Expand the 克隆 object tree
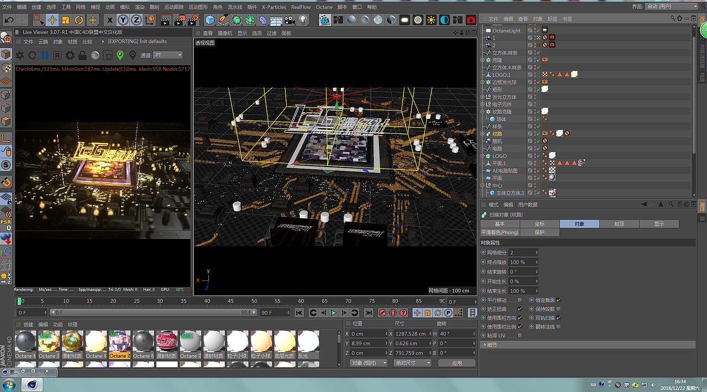Viewport: 707px width, 392px height. (x=483, y=60)
